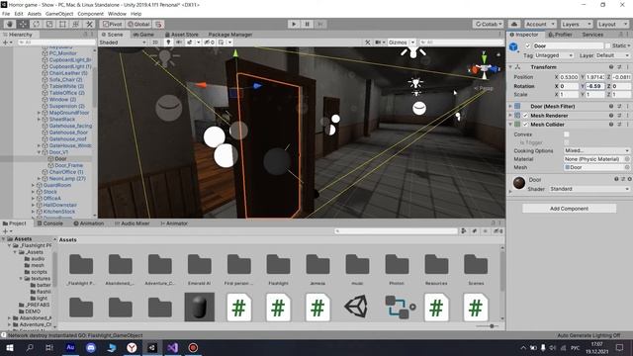The height and width of the screenshot is (356, 633).
Task: Open the Shader Standard dropdown
Action: [589, 189]
